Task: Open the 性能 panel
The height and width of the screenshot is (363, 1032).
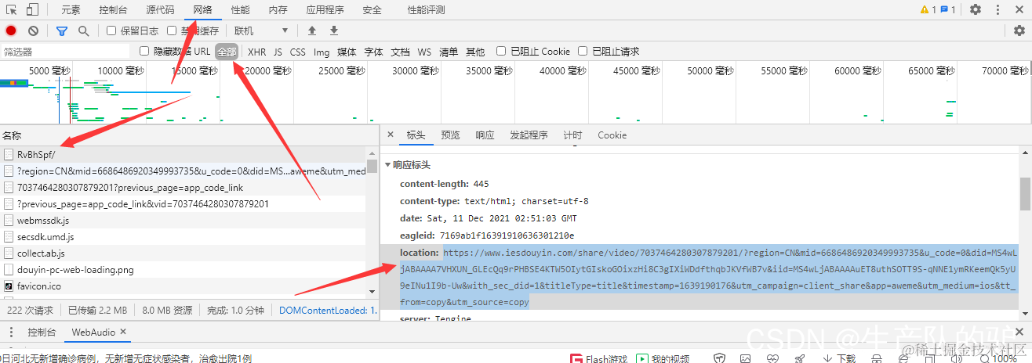Action: pos(241,10)
